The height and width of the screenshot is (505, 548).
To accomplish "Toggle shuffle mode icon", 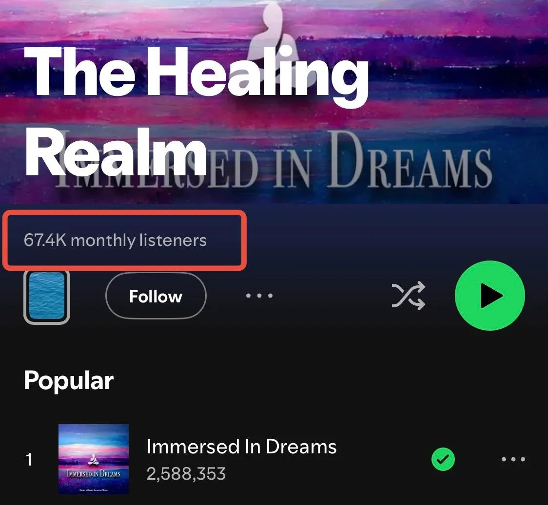I will [x=409, y=296].
